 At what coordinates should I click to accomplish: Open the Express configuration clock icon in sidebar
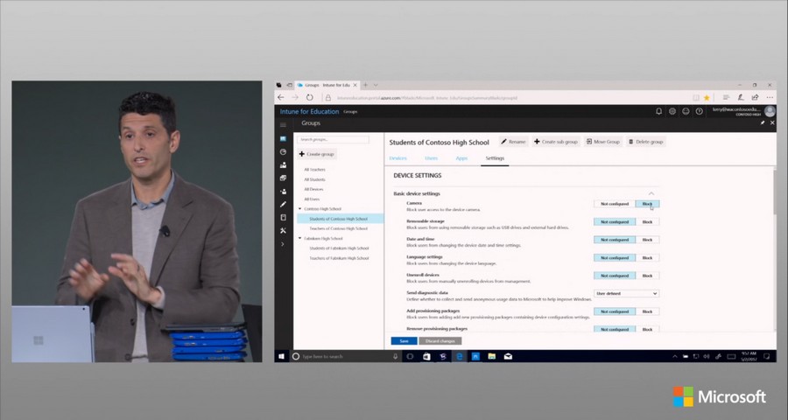[283, 151]
